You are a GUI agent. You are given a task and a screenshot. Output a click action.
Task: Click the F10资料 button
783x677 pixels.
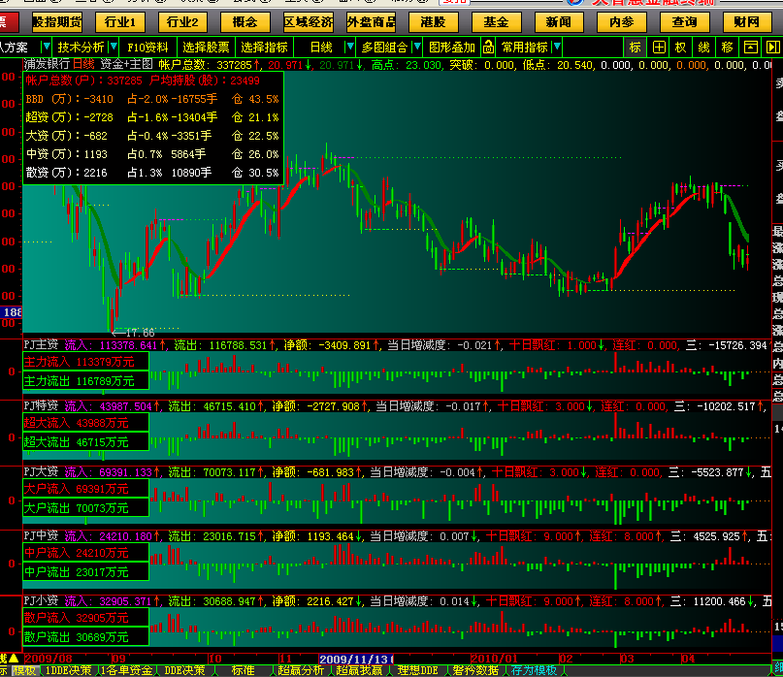coord(147,48)
